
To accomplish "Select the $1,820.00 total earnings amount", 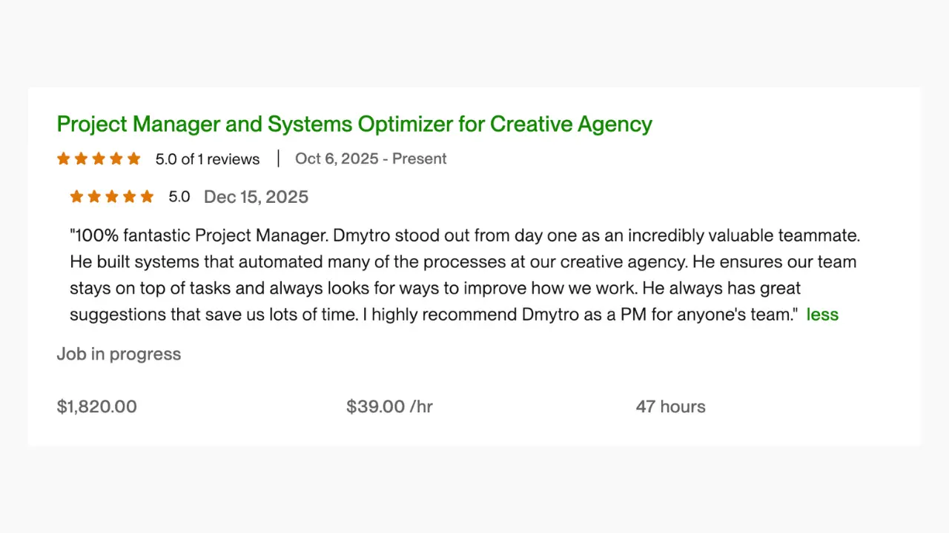I will click(96, 406).
